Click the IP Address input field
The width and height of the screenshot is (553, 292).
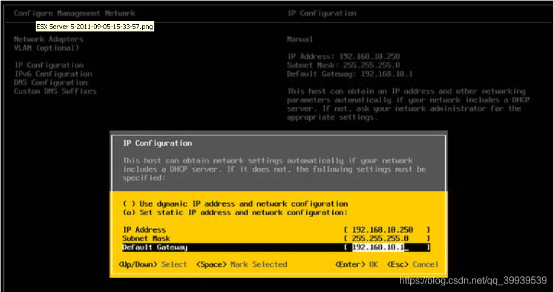coord(387,230)
